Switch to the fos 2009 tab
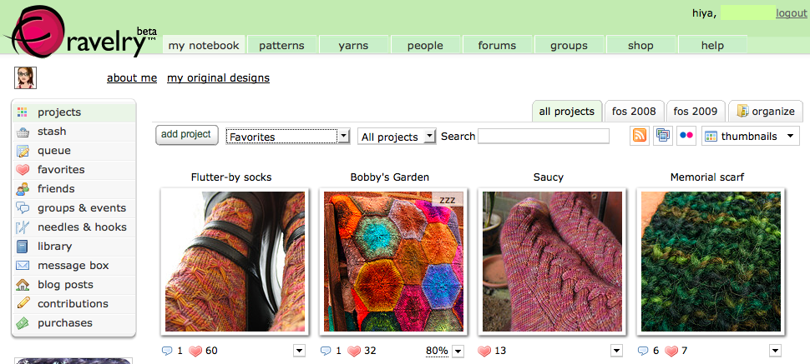Screen dimensions: 810x364 click(696, 112)
